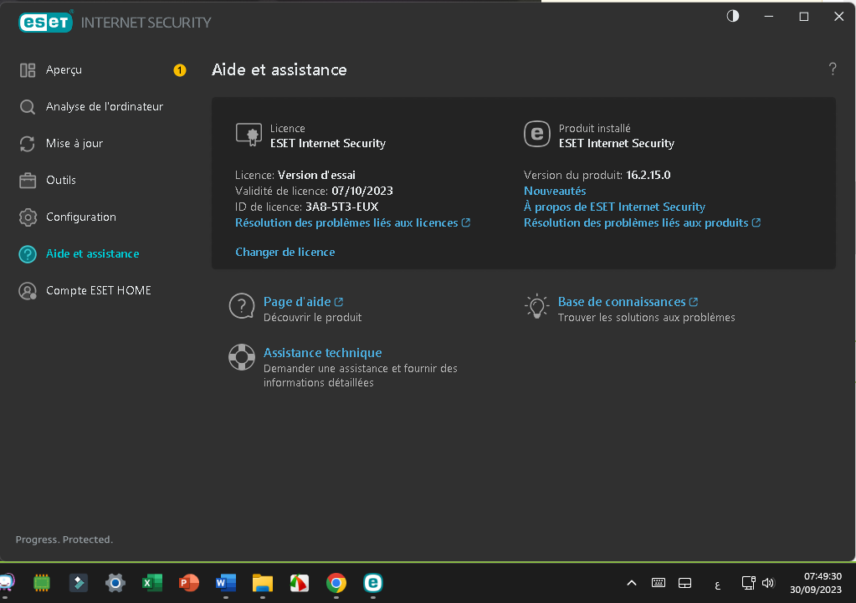This screenshot has height=603, width=856.
Task: Click the ESET logo in the title bar
Action: 45,22
